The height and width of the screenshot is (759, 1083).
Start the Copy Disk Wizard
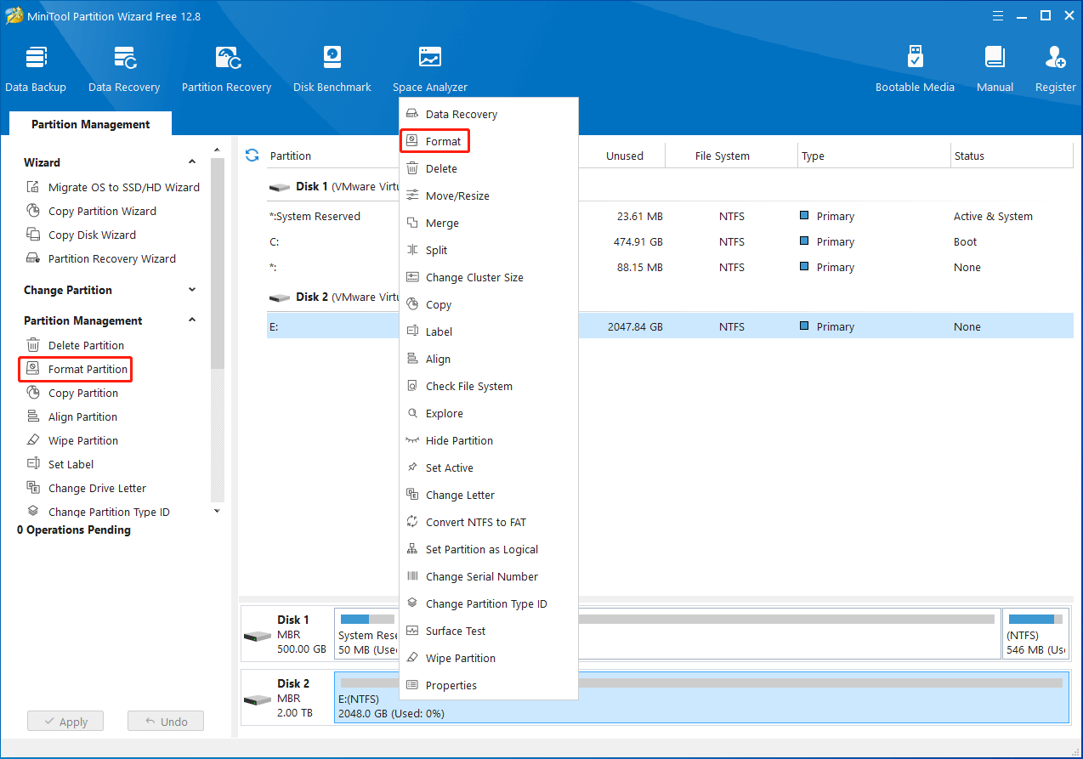(81, 235)
